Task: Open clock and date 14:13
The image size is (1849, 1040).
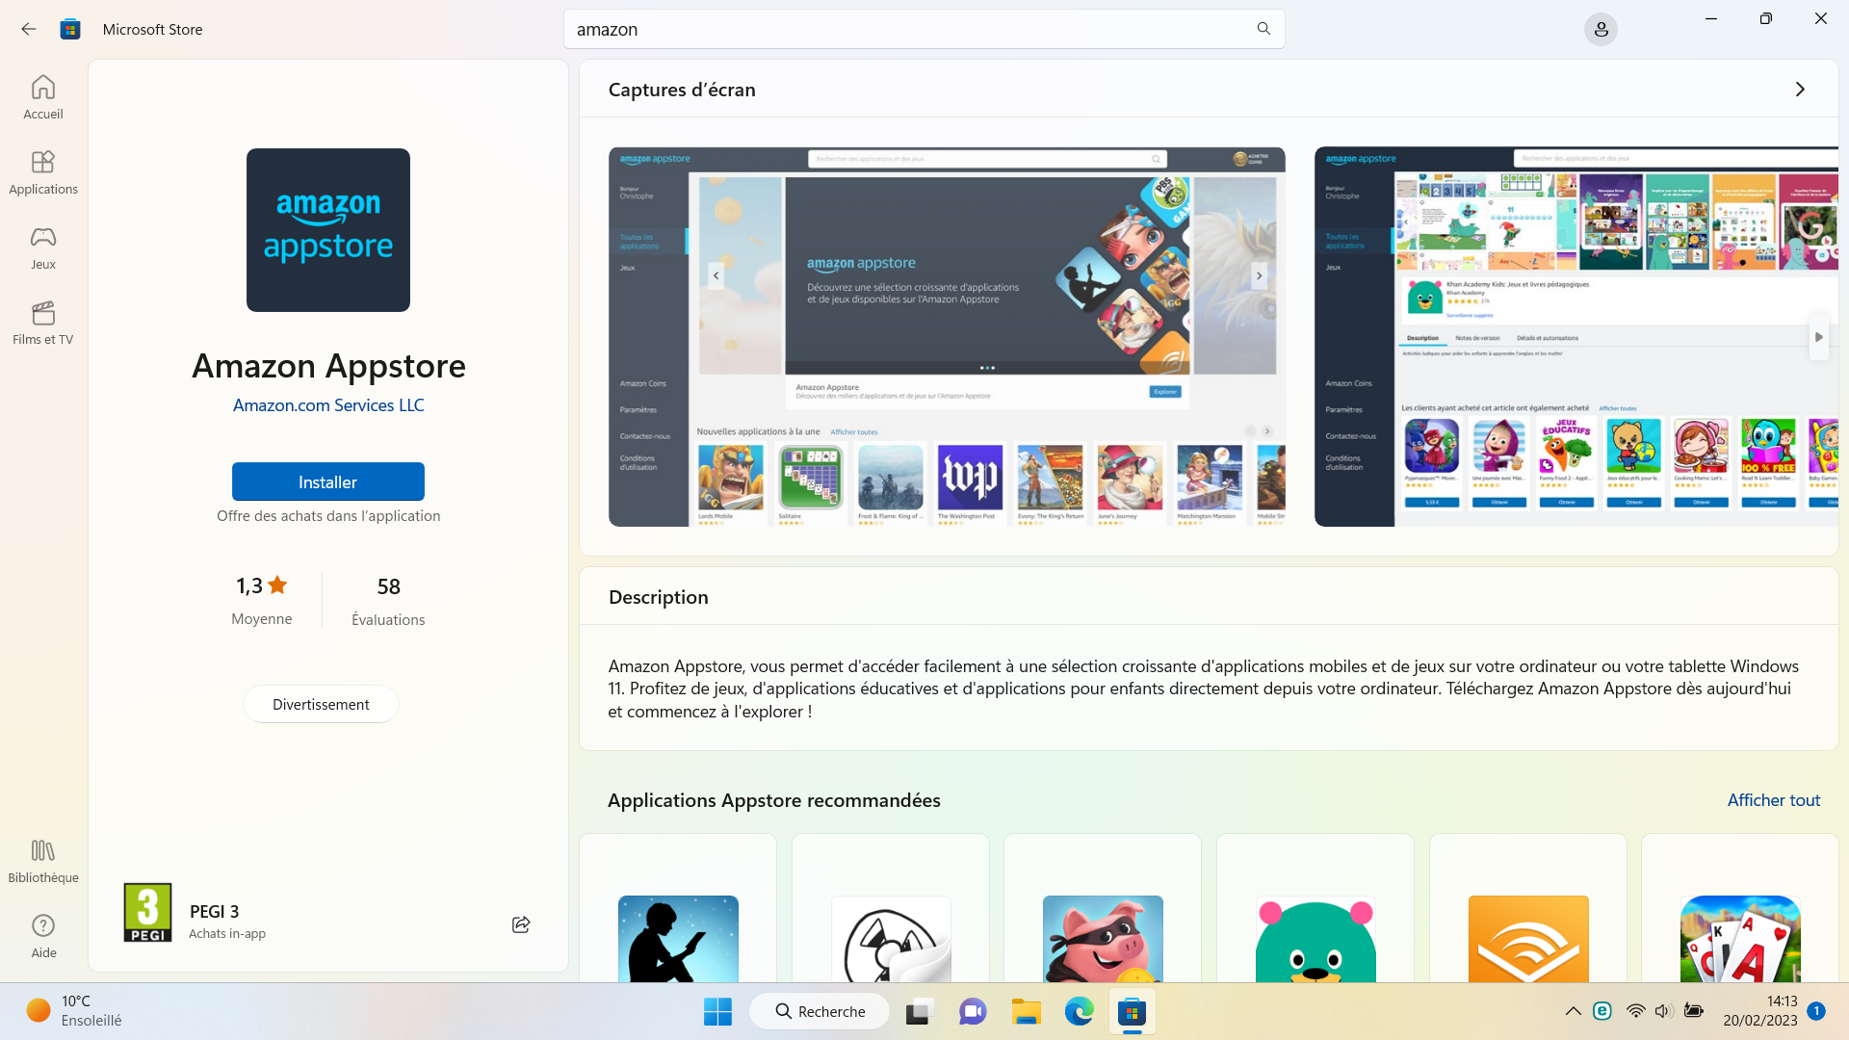Action: point(1760,1011)
